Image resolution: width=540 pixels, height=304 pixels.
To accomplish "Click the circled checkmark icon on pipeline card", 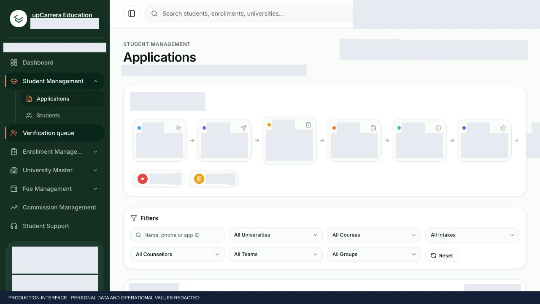I will 438,128.
